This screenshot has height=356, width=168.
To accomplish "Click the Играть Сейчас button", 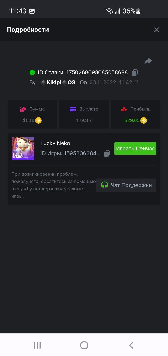I will point(135,149).
